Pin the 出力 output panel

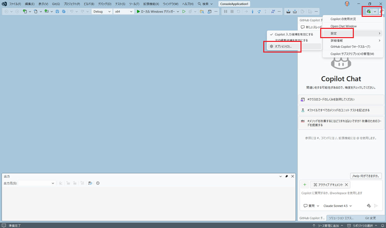click(286, 176)
